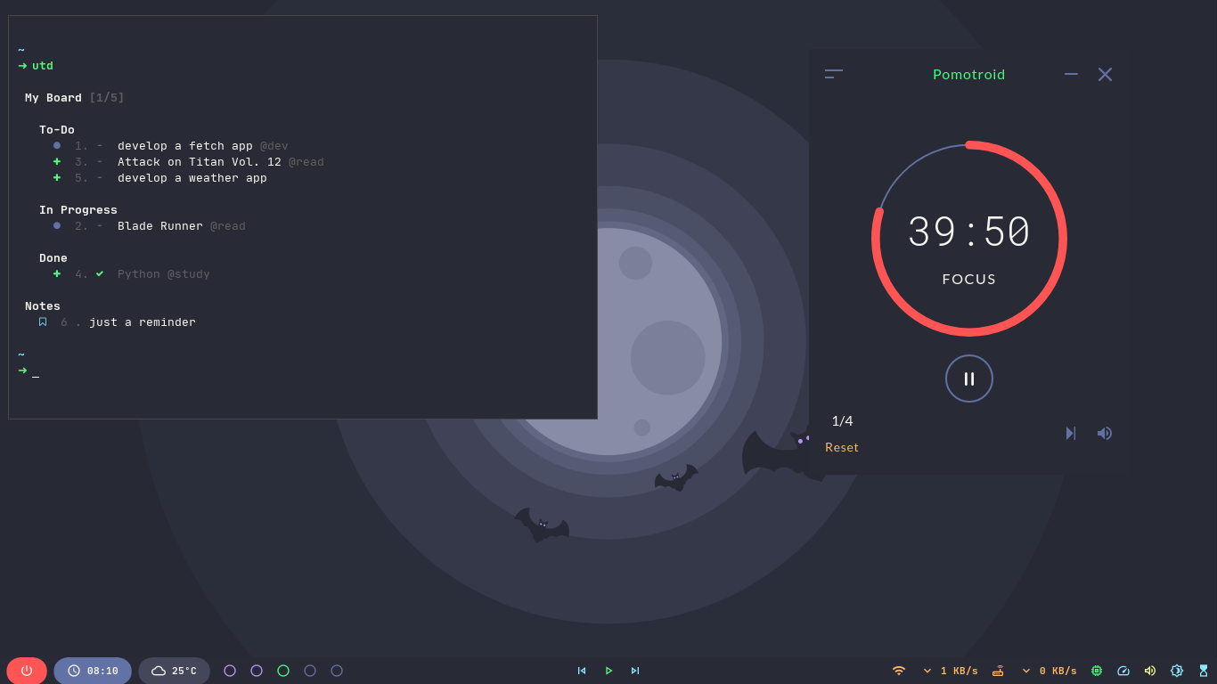Click the bookmark icon beside note 6
This screenshot has height=684, width=1217.
point(43,322)
